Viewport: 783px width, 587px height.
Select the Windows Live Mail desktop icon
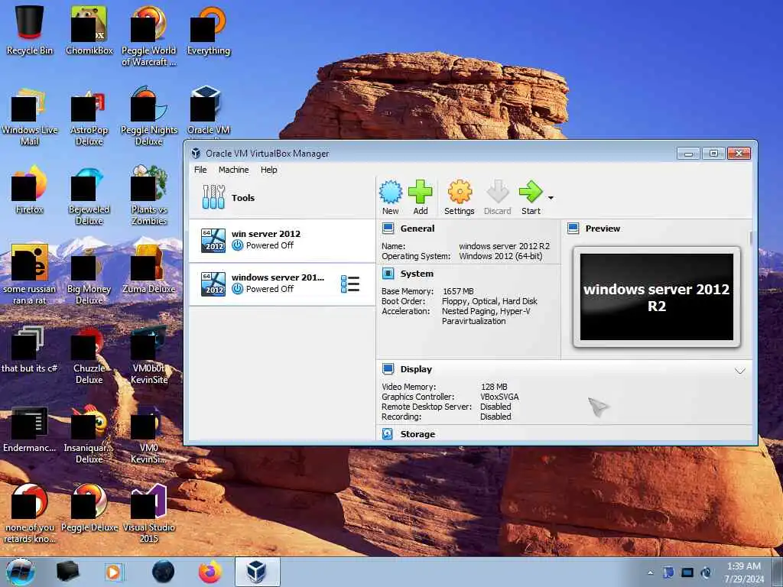tap(30, 116)
